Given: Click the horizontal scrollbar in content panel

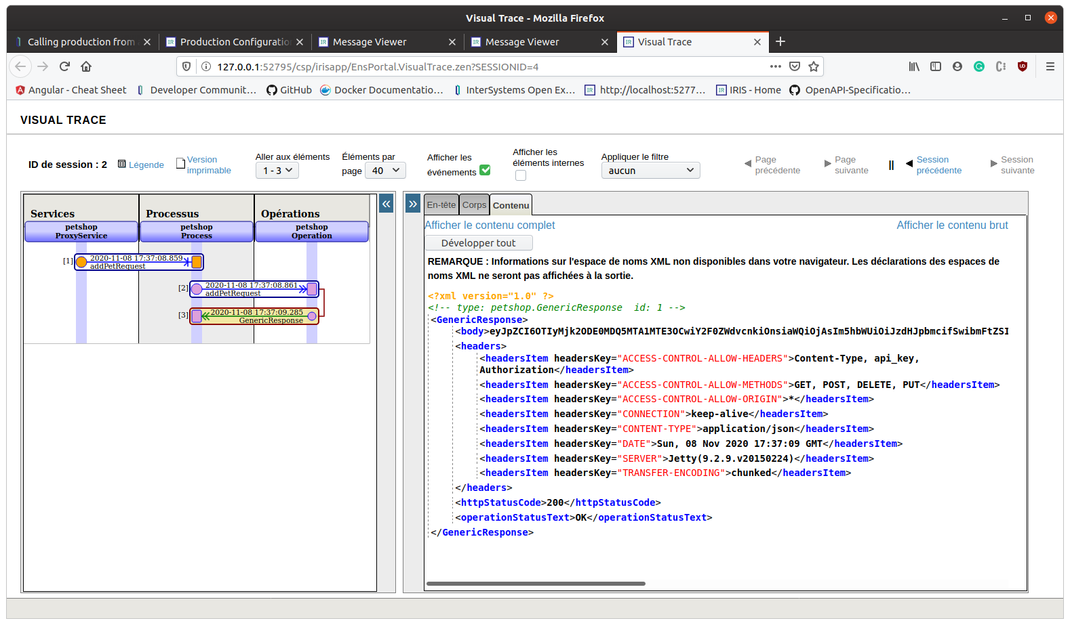Looking at the screenshot, I should point(536,583).
